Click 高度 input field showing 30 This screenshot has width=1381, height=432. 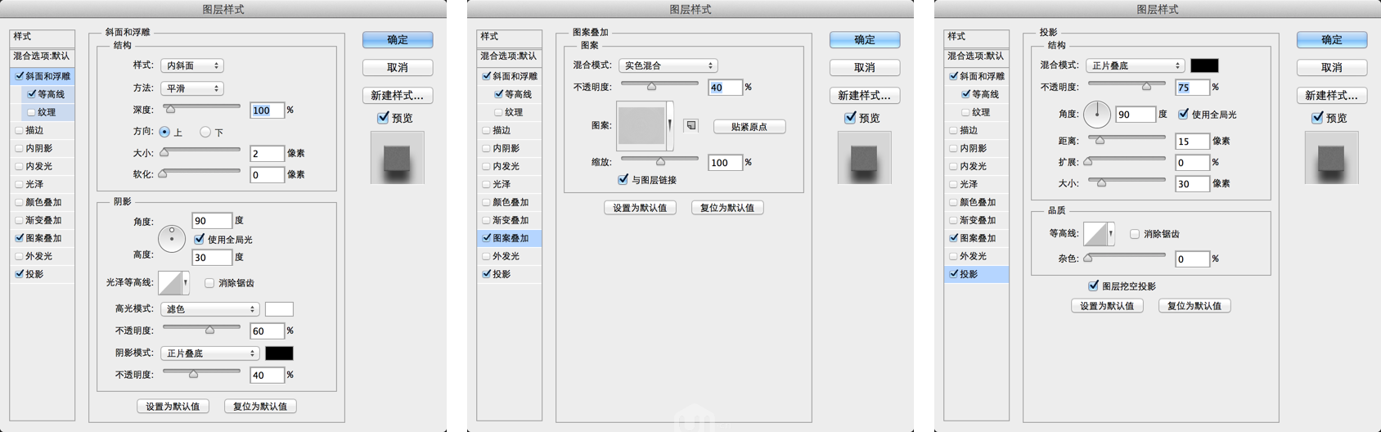(x=212, y=257)
